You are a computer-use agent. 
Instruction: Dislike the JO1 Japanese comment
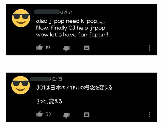point(66,116)
